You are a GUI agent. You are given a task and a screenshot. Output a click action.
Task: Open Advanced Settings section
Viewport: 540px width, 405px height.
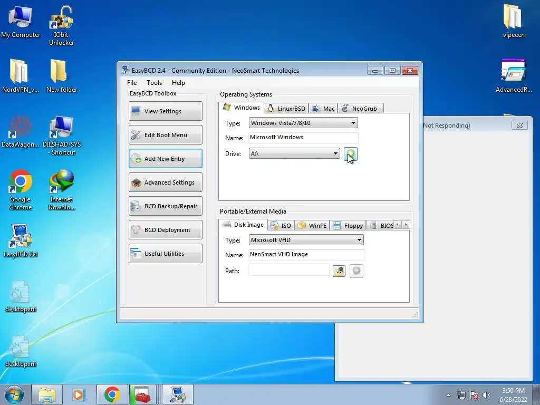165,182
